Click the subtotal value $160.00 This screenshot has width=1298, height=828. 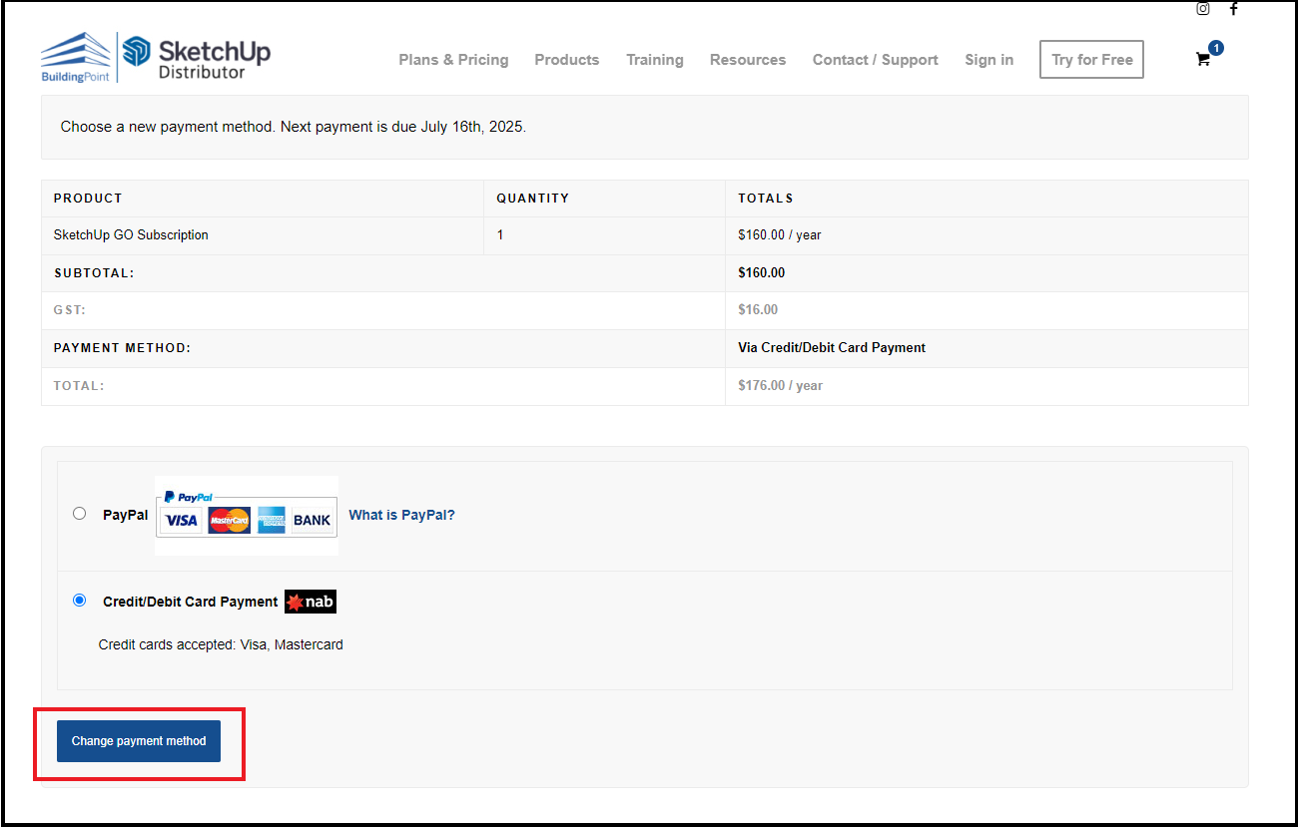[x=762, y=272]
